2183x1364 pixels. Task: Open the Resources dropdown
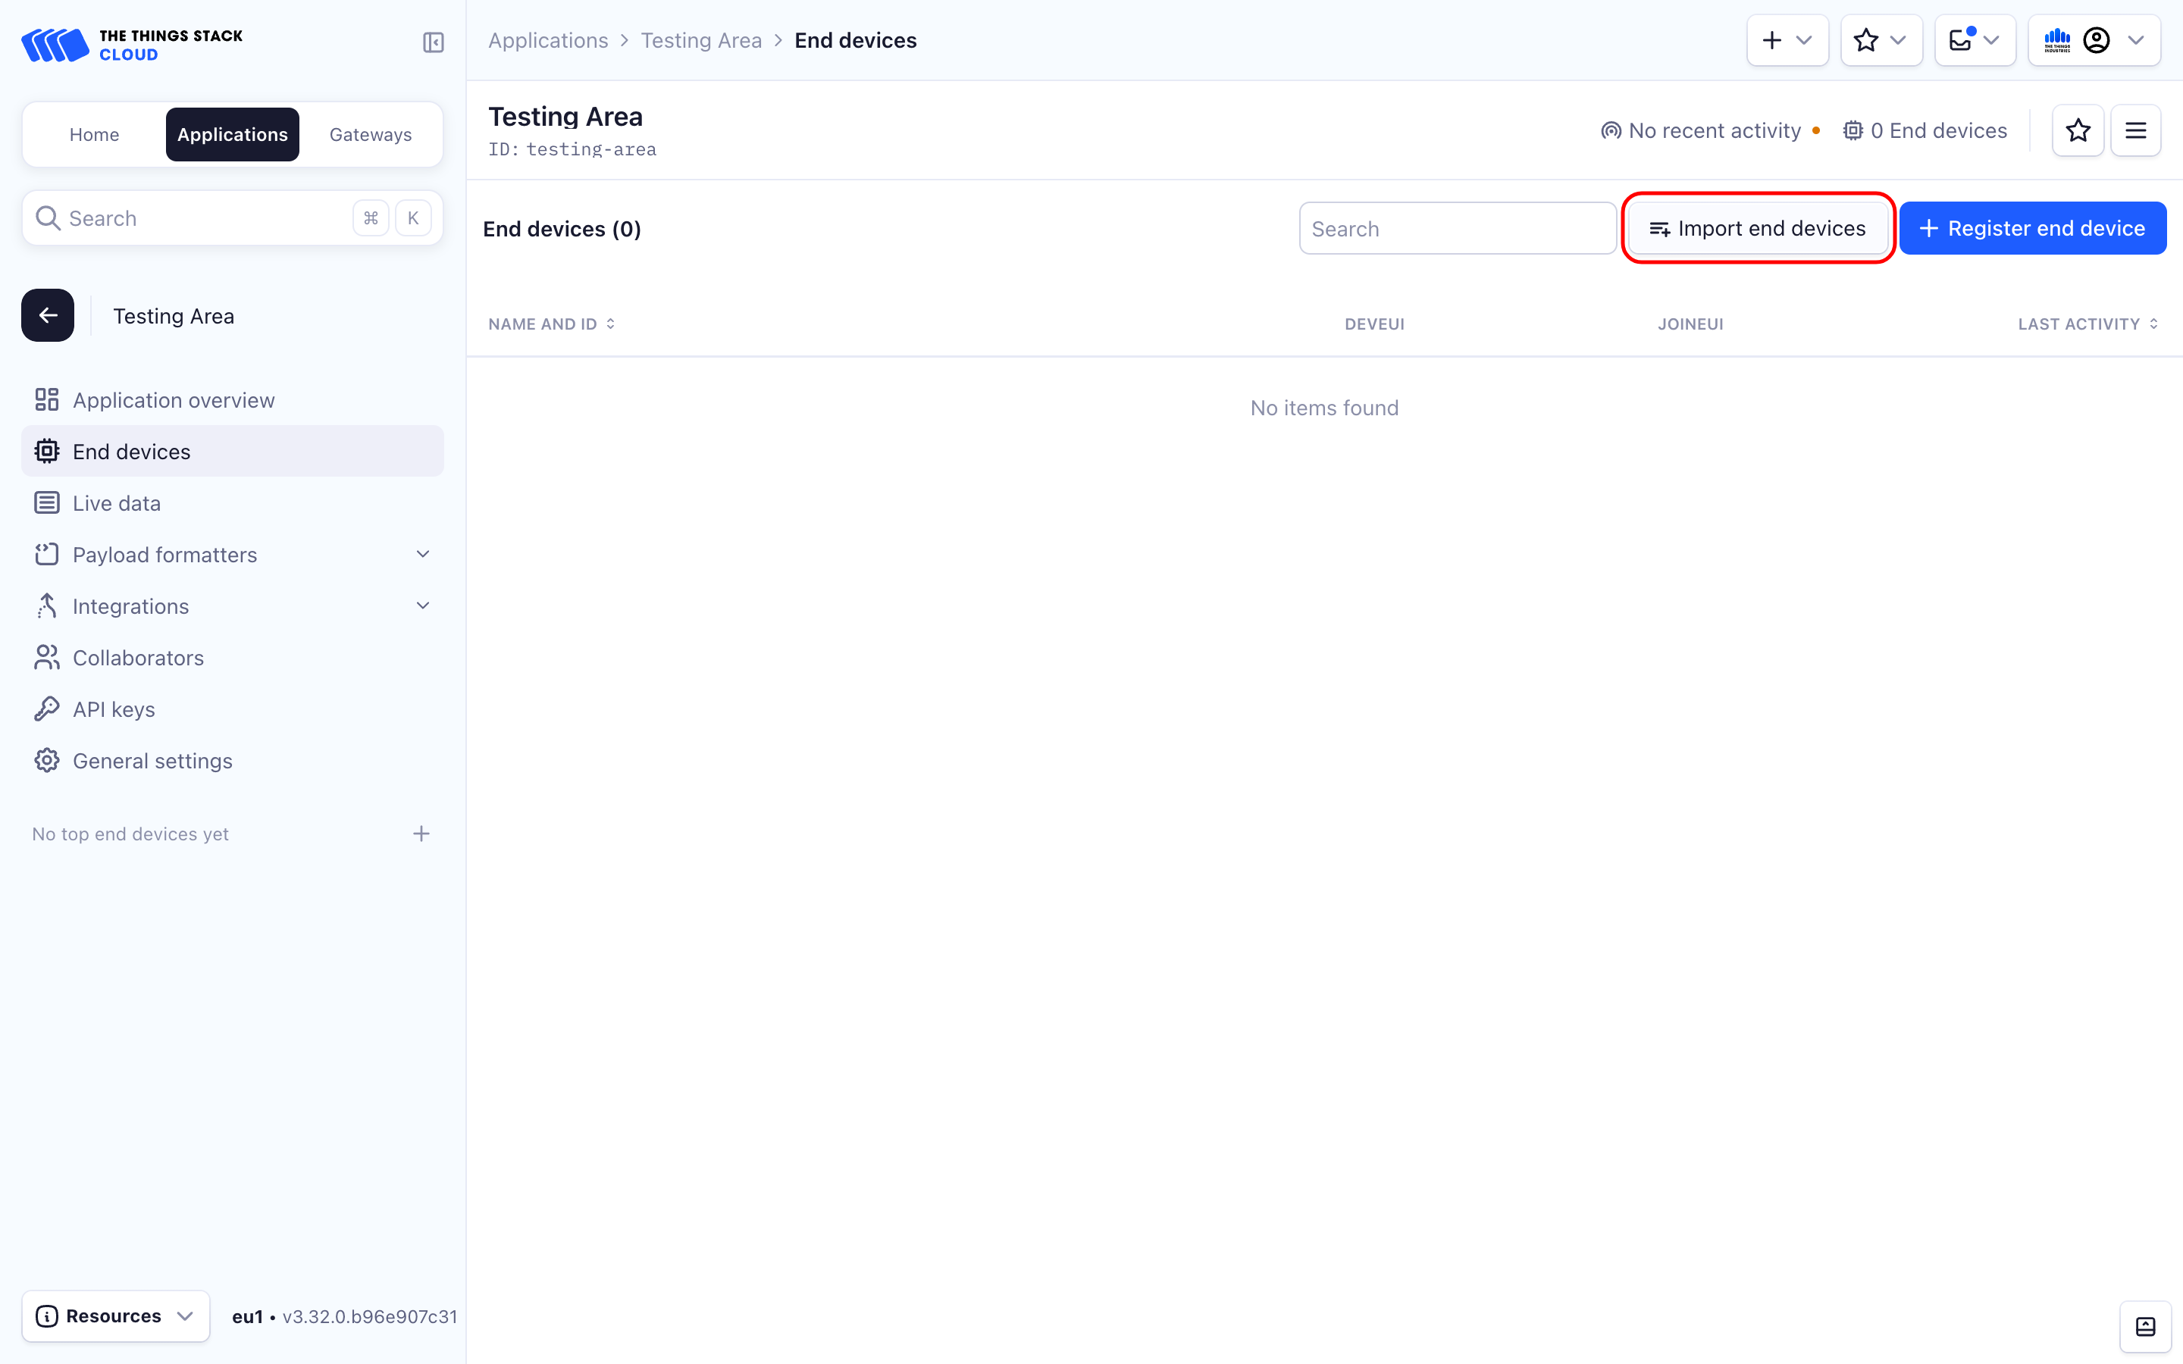[115, 1316]
